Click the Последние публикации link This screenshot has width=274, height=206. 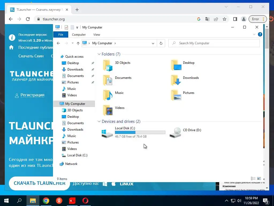click(x=36, y=47)
